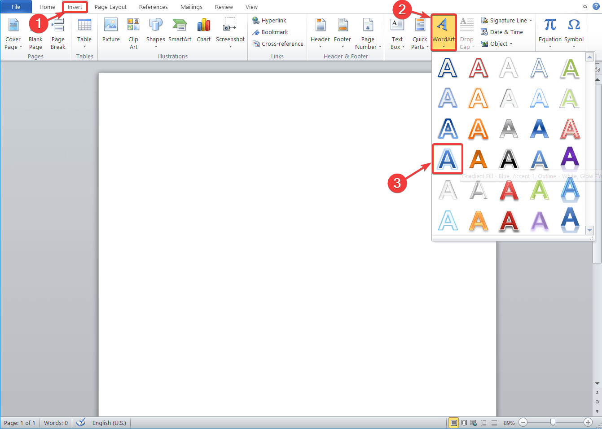Select the Gradient Fill Blue WordArt style
The height and width of the screenshot is (429, 602).
(447, 159)
